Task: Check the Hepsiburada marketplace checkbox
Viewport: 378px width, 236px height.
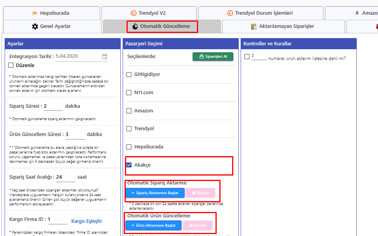Action: [x=129, y=146]
